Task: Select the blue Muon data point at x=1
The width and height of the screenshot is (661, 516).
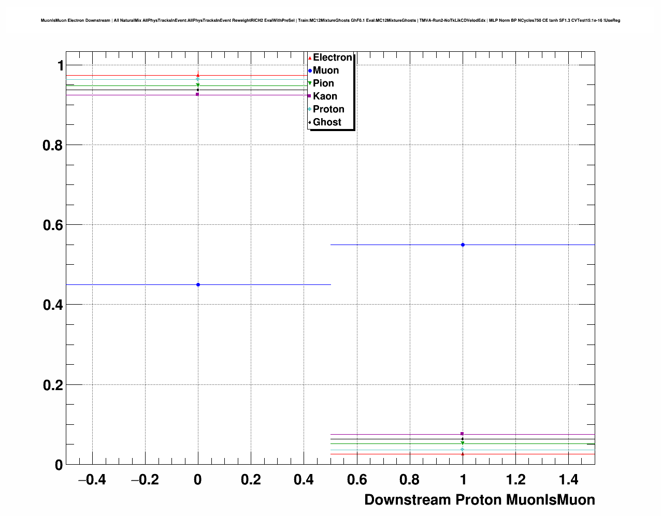Action: (463, 245)
